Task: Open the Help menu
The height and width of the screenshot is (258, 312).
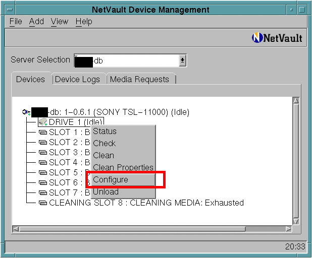Action: [x=84, y=22]
